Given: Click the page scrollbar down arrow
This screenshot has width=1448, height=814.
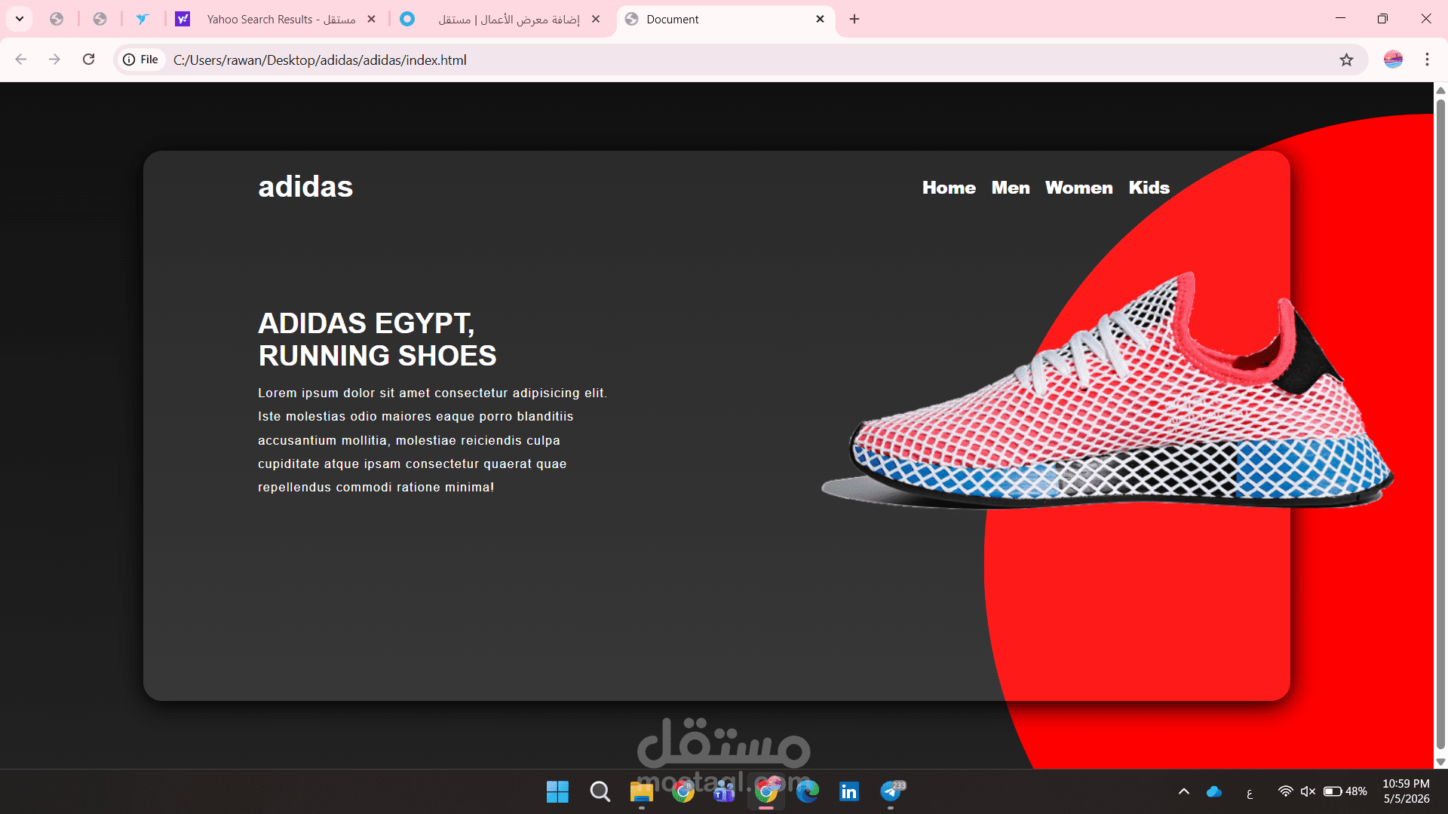Looking at the screenshot, I should tap(1440, 762).
